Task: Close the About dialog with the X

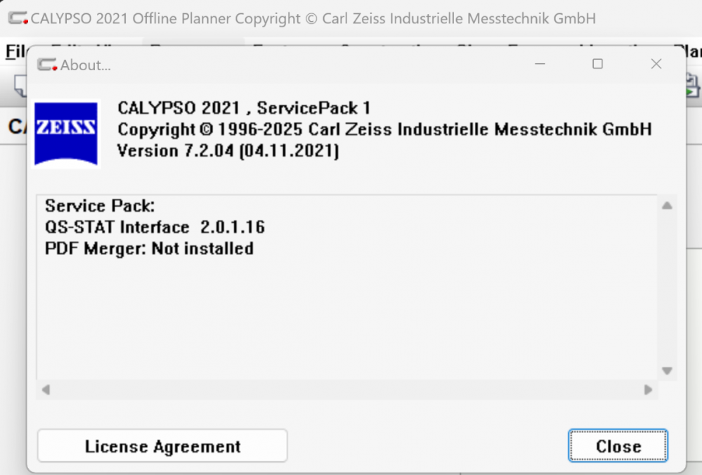Action: pyautogui.click(x=656, y=64)
